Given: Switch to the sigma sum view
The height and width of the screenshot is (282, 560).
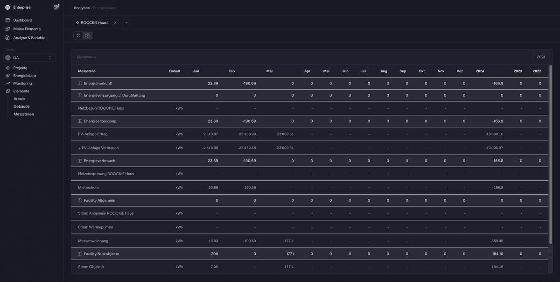Looking at the screenshot, I should point(78,35).
